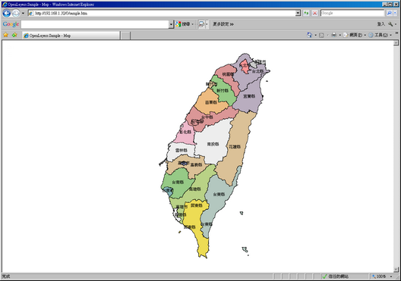Open Favorites Center yellow star icon
The height and width of the screenshot is (281, 401).
pos(5,35)
